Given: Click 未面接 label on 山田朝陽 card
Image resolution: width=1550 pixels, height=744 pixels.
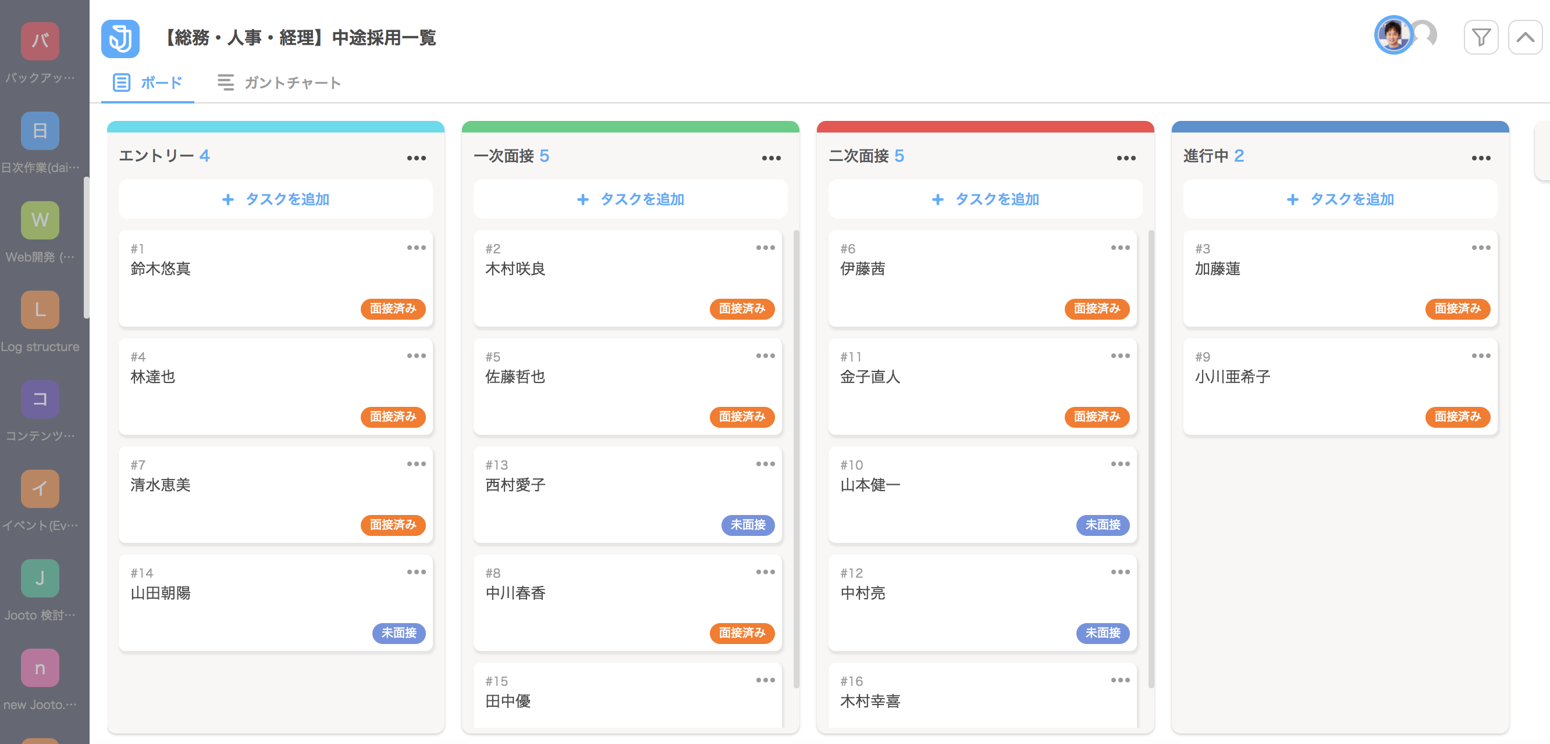Looking at the screenshot, I should 399,634.
